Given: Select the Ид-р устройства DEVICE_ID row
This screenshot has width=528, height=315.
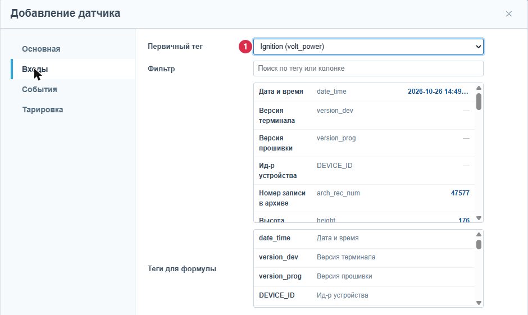Looking at the screenshot, I should [365, 171].
